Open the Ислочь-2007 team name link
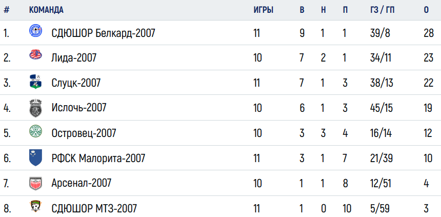 (x=79, y=108)
